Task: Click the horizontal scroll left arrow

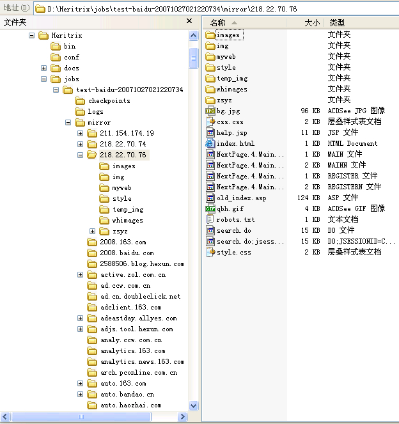Action: [5, 417]
